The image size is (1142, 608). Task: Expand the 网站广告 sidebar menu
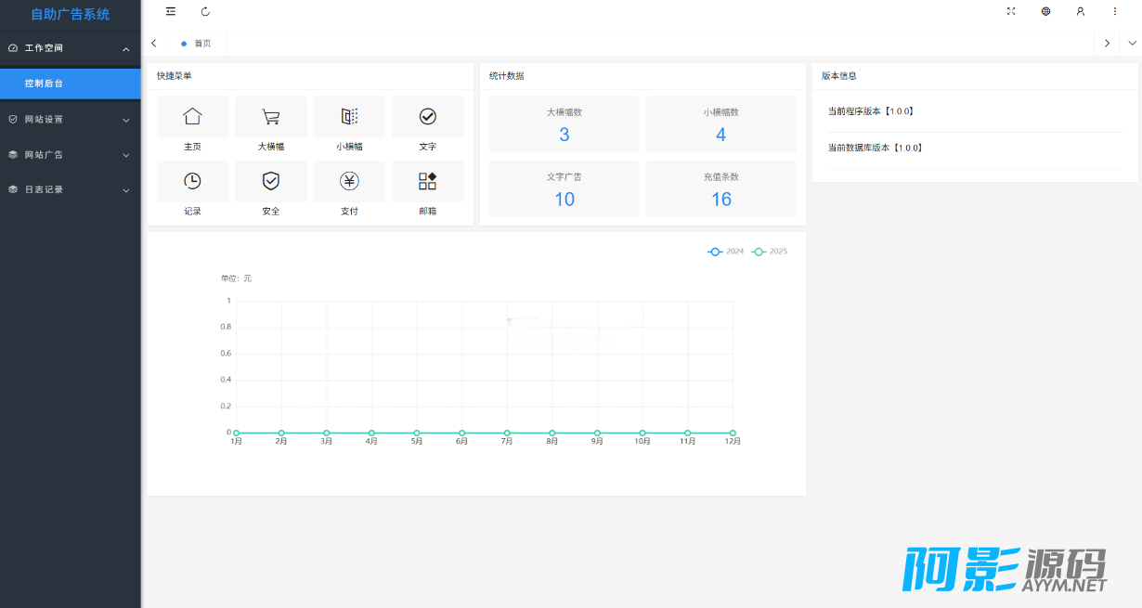pyautogui.click(x=70, y=154)
